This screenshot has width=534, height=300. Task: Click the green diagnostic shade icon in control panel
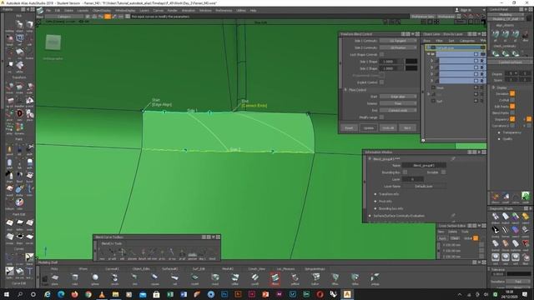pos(526,197)
